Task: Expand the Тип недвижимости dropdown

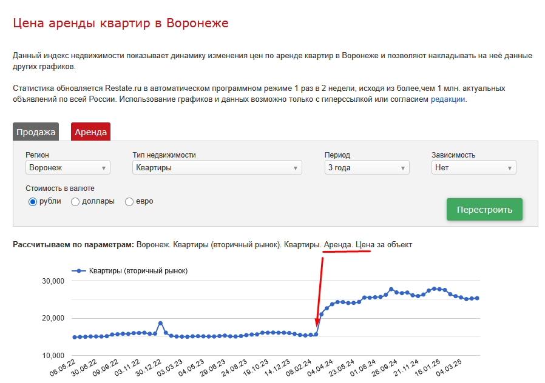Action: pos(217,167)
